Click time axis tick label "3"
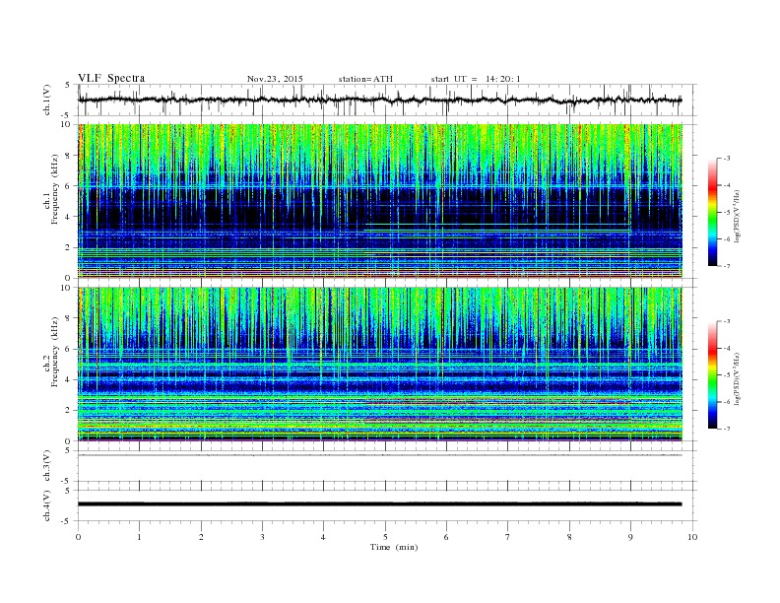This screenshot has height=603, width=780. (x=262, y=537)
